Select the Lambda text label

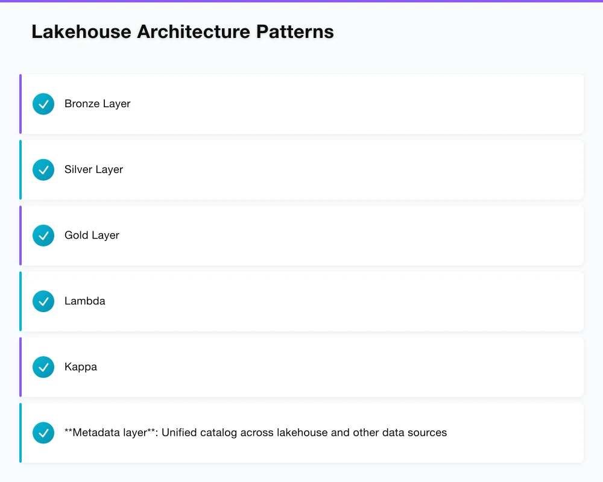[85, 301]
